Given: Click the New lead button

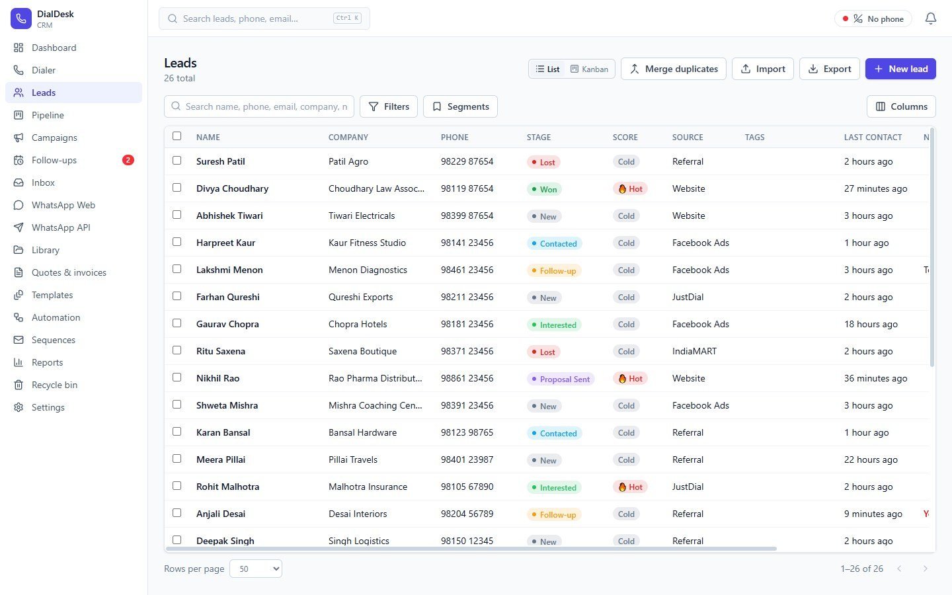Looking at the screenshot, I should [900, 69].
